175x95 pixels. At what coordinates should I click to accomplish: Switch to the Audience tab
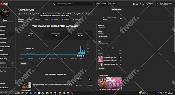click(38, 20)
